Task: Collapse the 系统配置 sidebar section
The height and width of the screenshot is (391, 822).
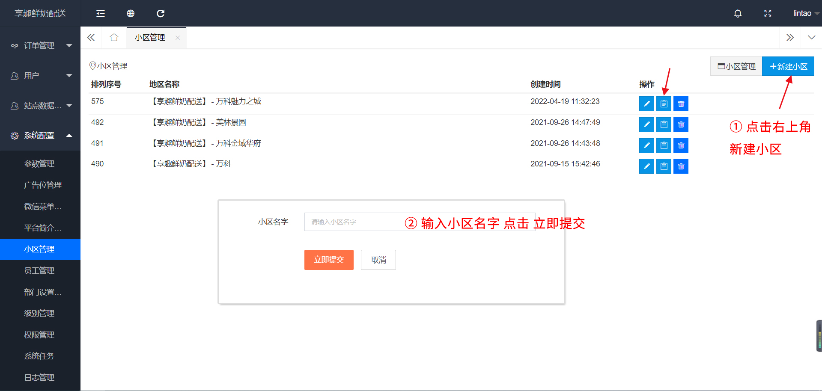Action: [x=40, y=136]
